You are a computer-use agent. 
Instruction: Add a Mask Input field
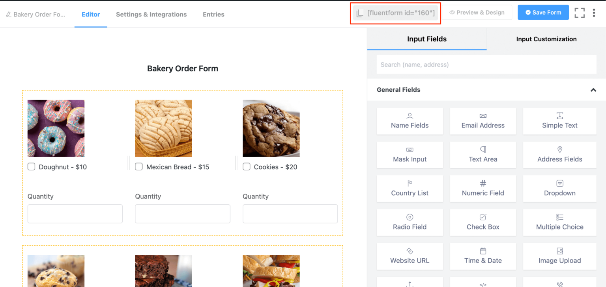pyautogui.click(x=410, y=155)
